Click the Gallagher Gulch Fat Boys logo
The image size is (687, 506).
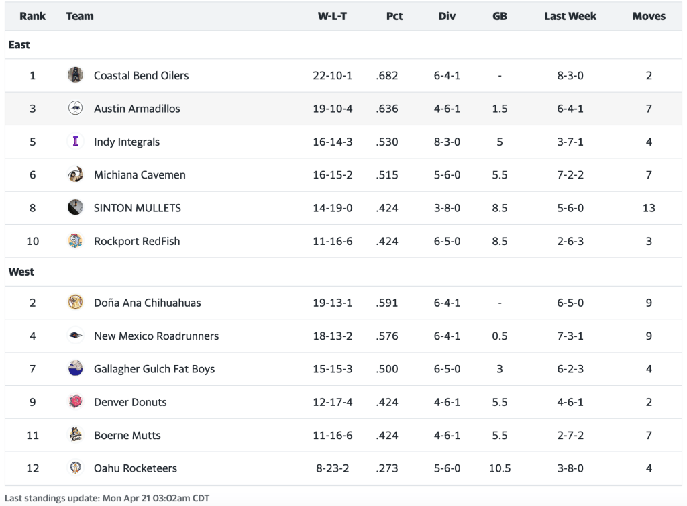click(75, 369)
